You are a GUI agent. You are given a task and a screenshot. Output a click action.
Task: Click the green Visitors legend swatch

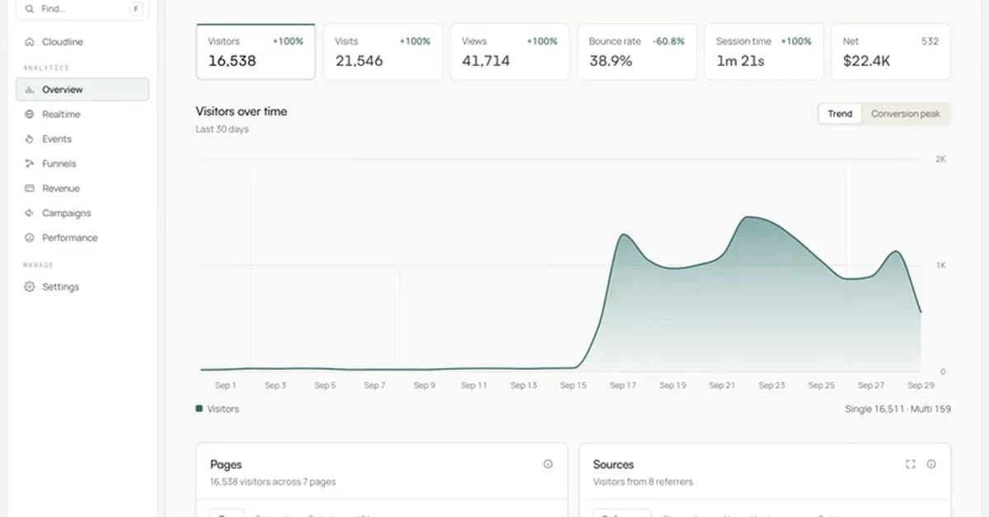(199, 408)
